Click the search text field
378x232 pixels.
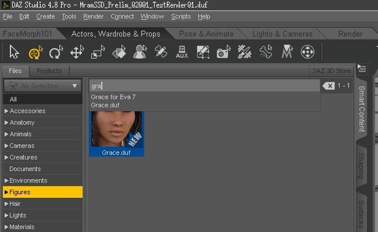(205, 86)
